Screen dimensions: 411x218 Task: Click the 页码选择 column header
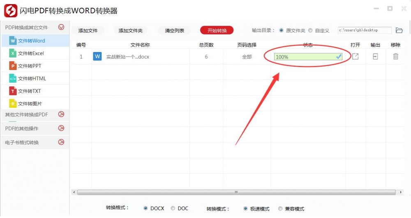(247, 45)
